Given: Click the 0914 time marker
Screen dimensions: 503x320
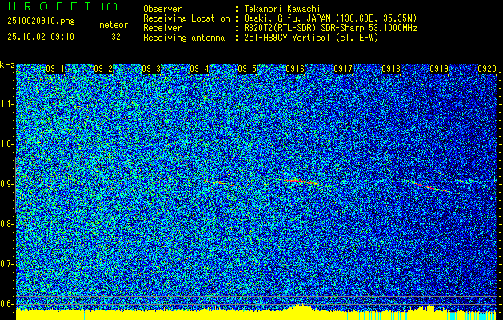Looking at the screenshot, I should click(x=199, y=69).
